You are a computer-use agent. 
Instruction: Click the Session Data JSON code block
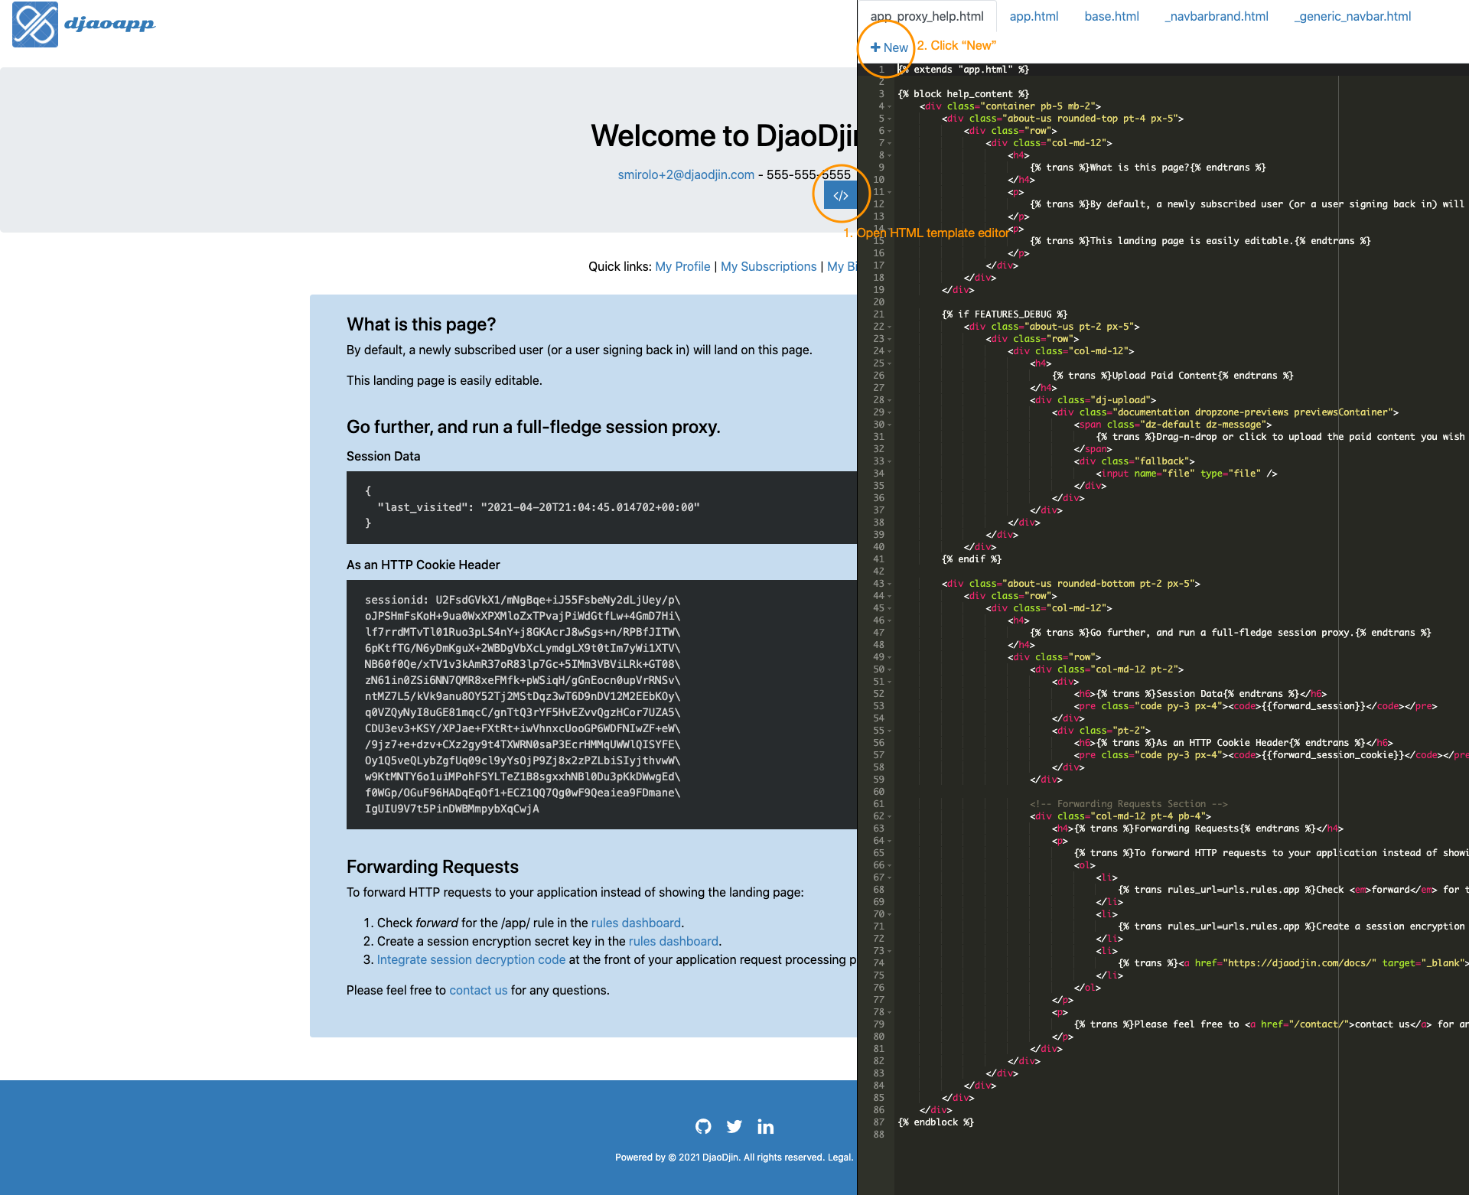coord(601,507)
